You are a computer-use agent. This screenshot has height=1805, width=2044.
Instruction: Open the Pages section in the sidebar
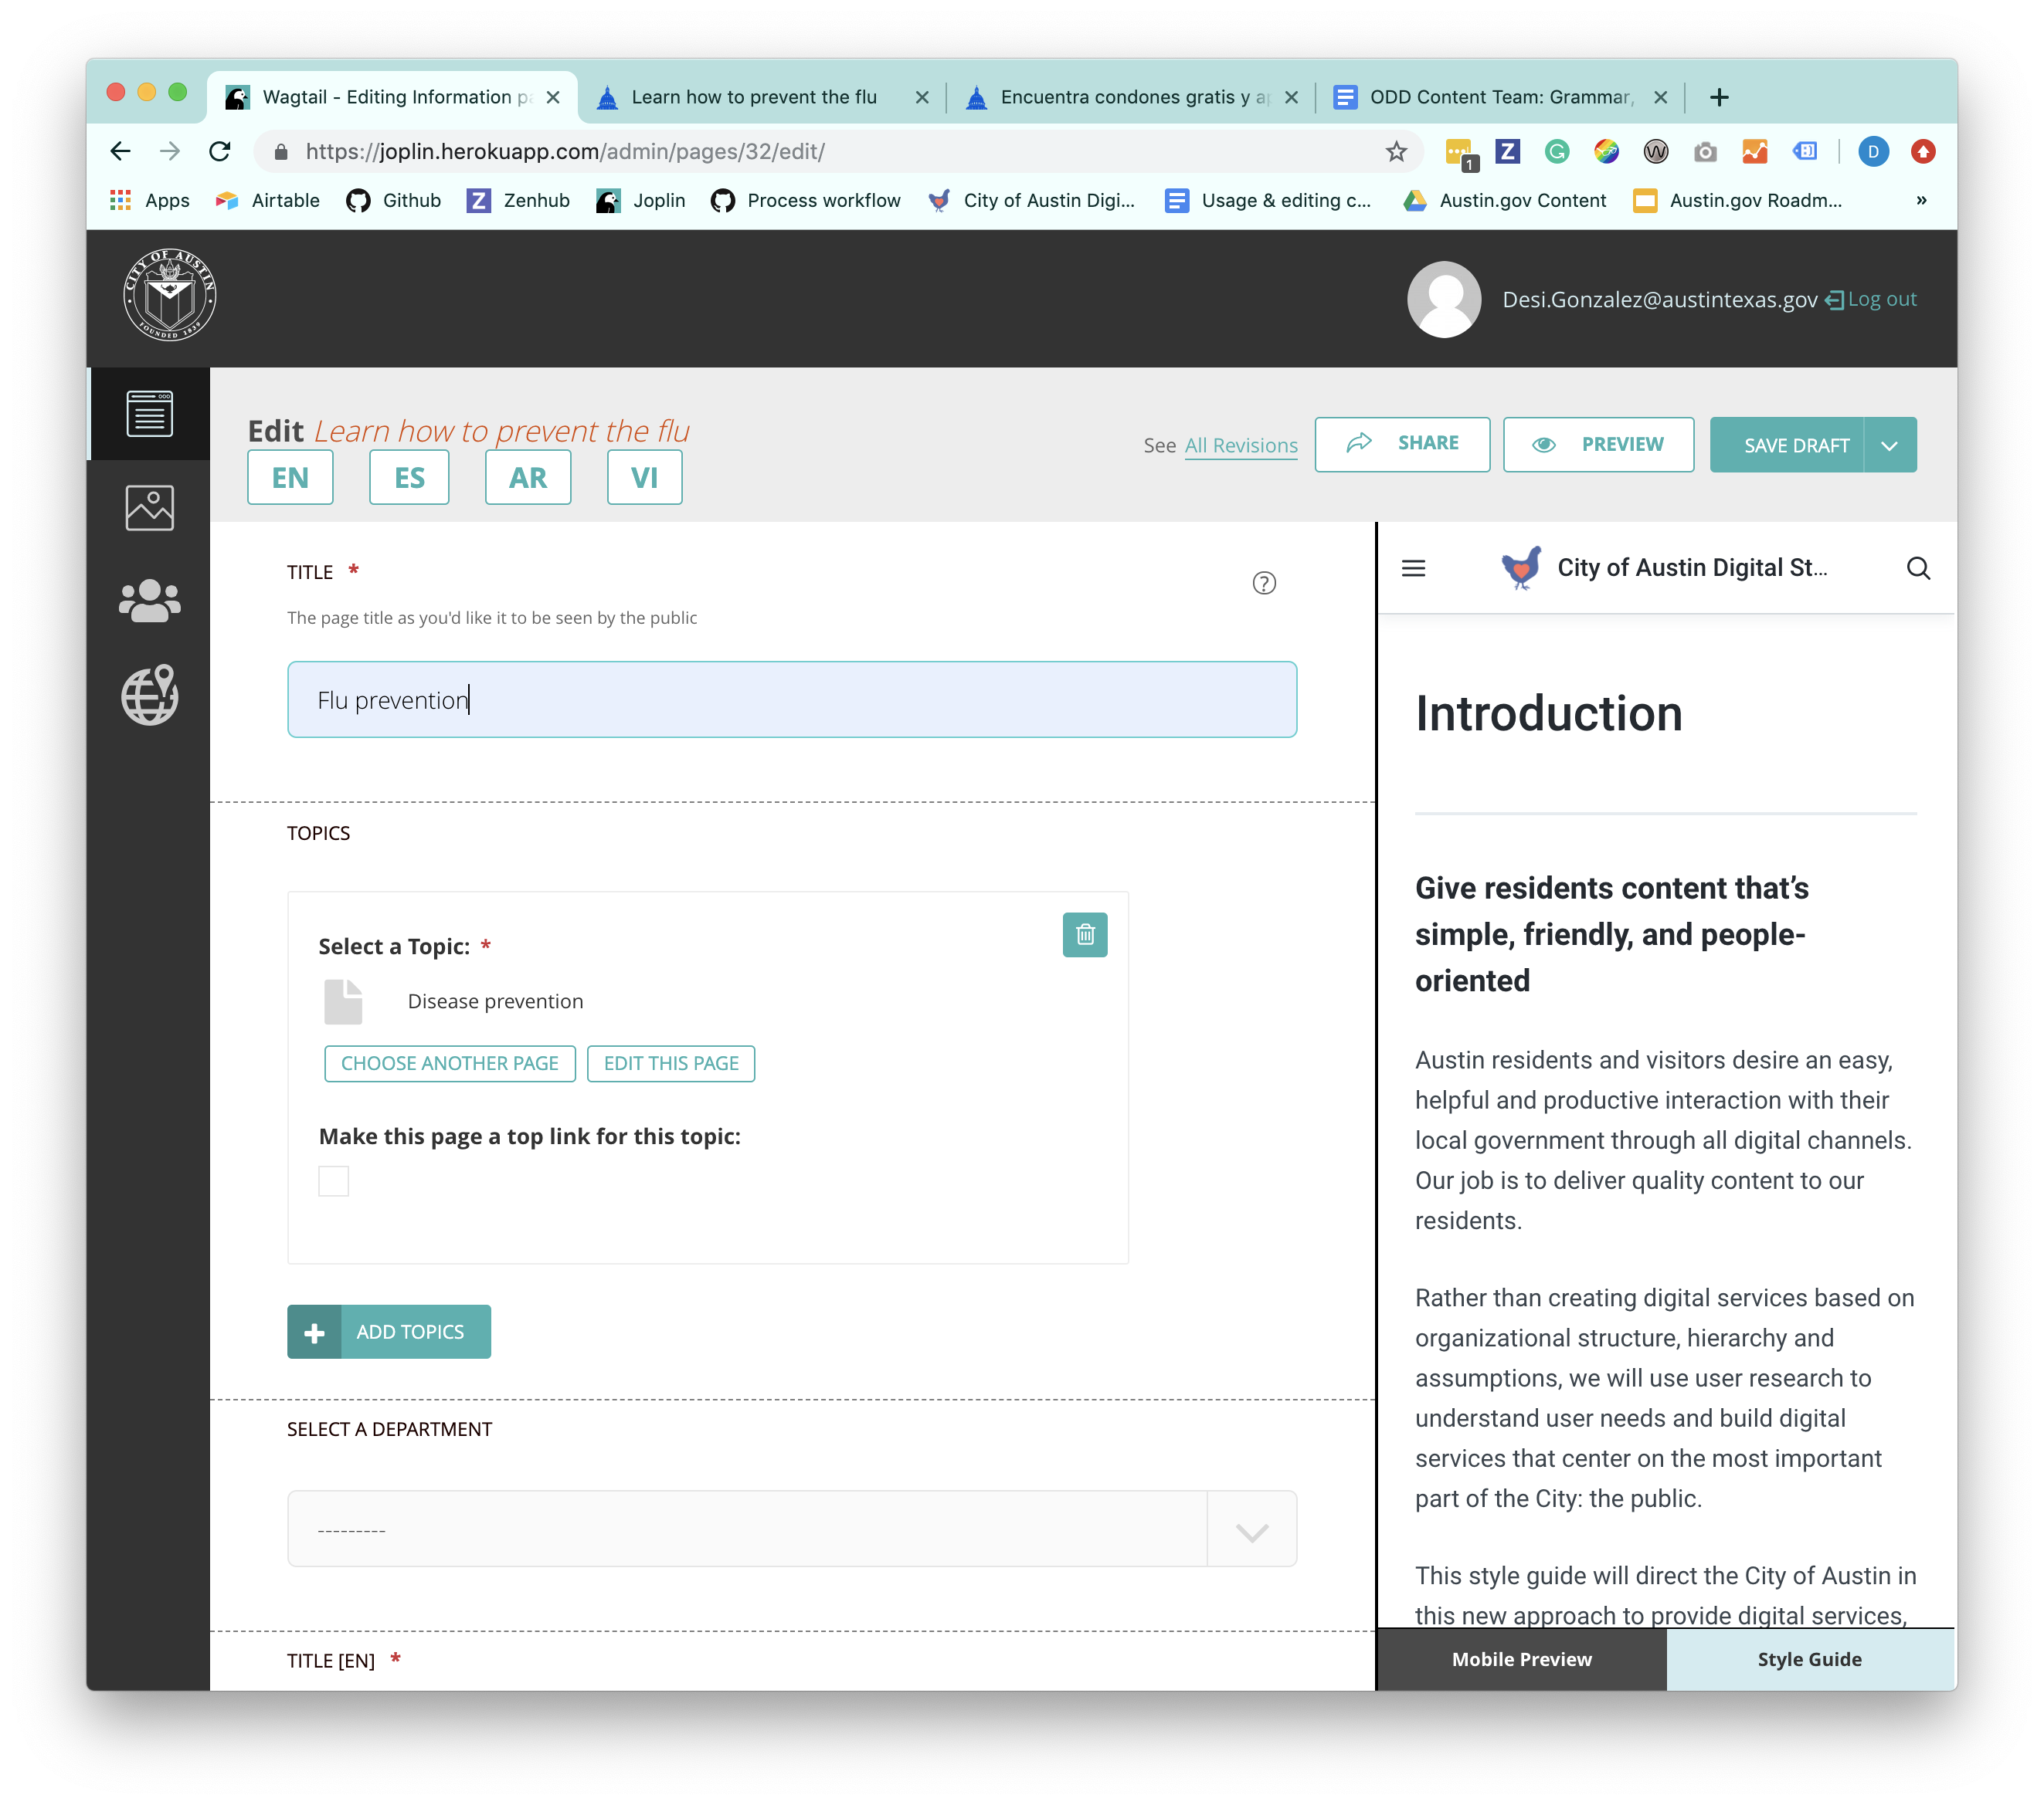click(x=149, y=413)
